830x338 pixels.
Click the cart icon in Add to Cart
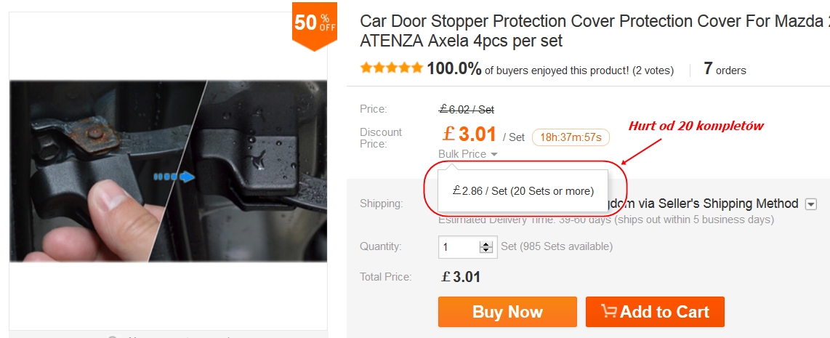609,312
